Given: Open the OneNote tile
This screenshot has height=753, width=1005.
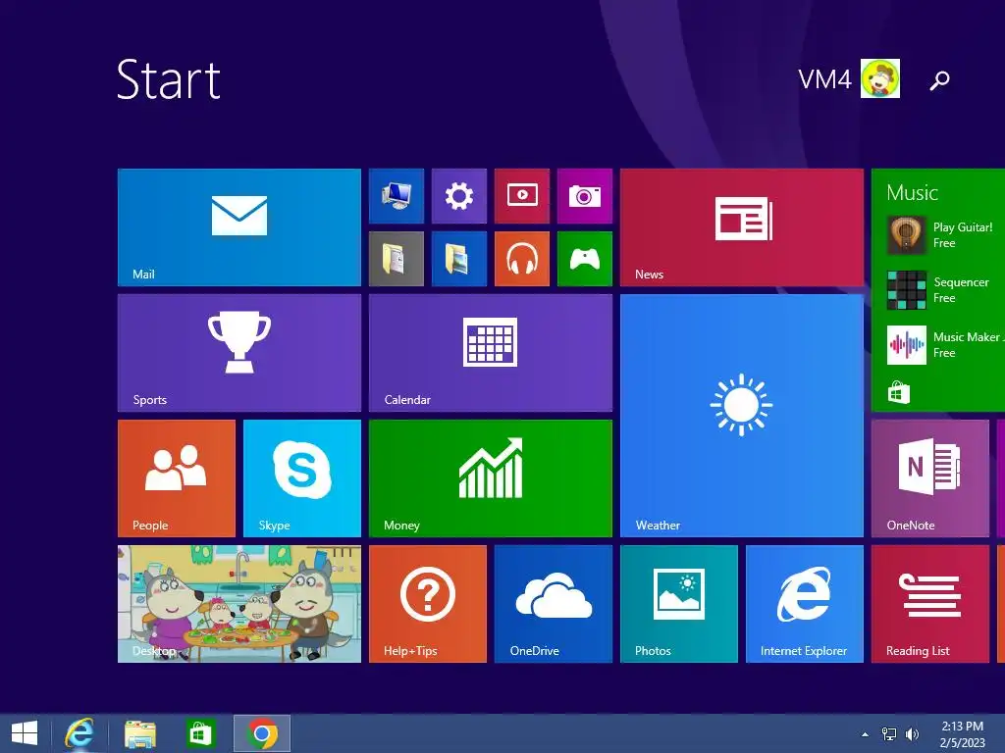Looking at the screenshot, I should [x=930, y=478].
